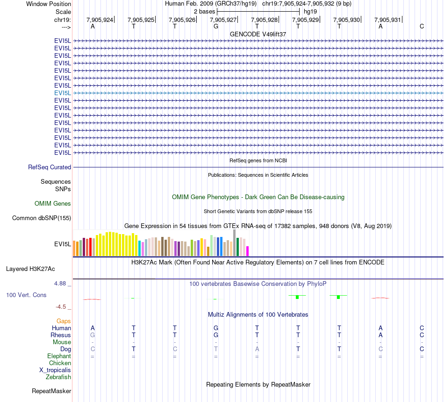The width and height of the screenshot is (444, 402).
Task: Open the Multiz Alignments of 100 Vertebrates title
Action: point(258,315)
